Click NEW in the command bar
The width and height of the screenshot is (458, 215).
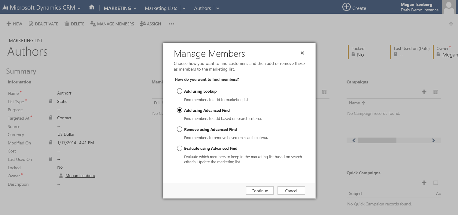(x=14, y=24)
